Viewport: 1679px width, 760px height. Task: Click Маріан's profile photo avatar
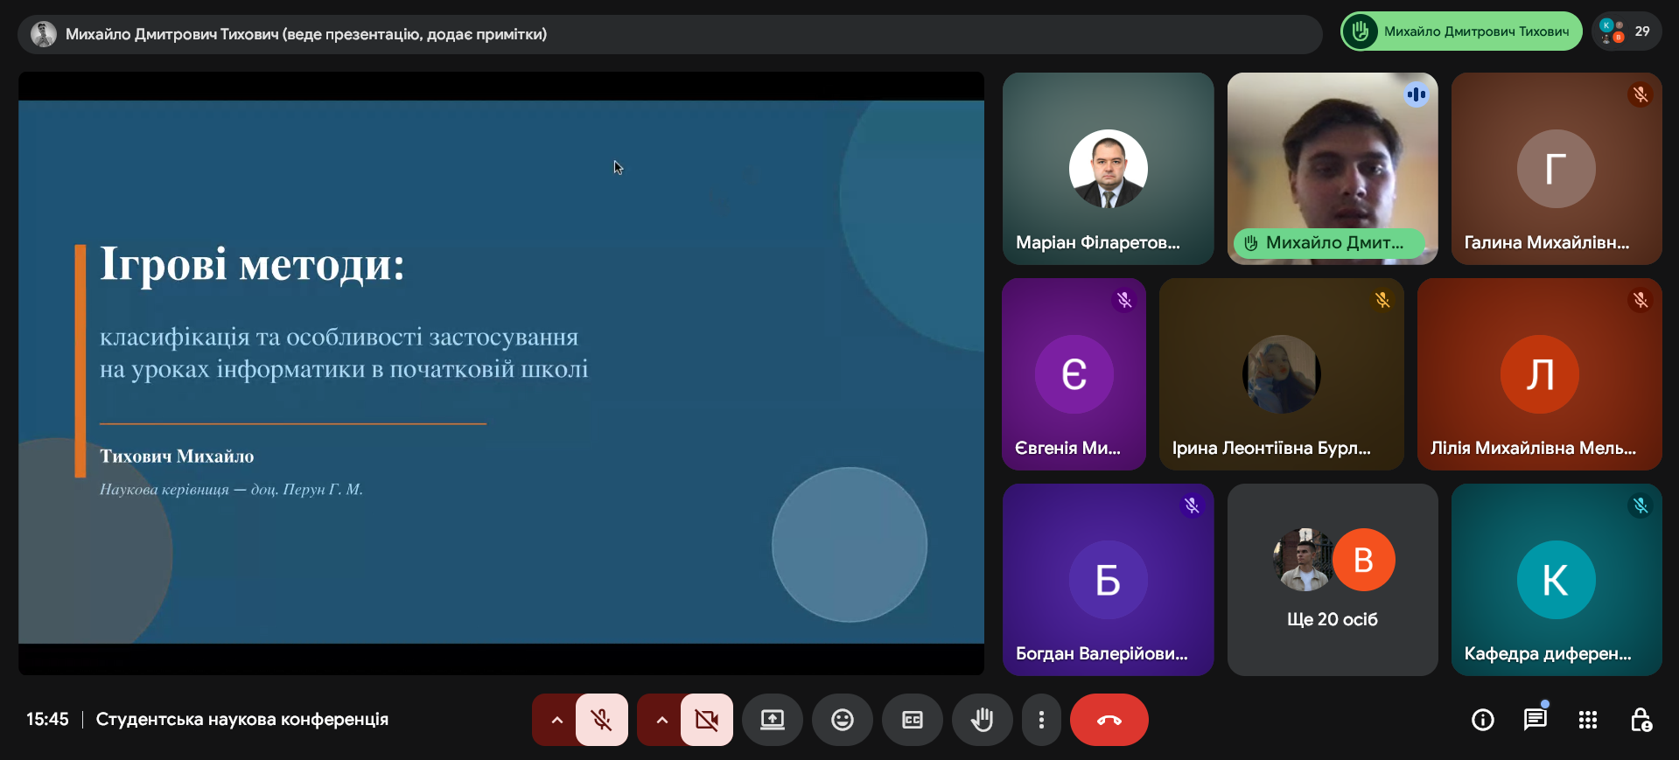click(1109, 169)
